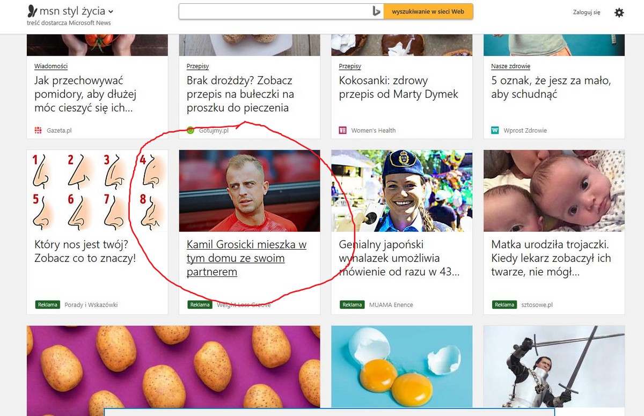Image resolution: width=644 pixels, height=416 pixels.
Task: Click wyszukiwanie w sieci Web button
Action: (x=428, y=12)
